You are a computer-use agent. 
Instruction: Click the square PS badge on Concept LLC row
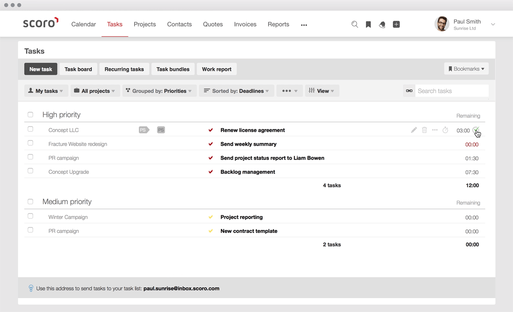[161, 130]
